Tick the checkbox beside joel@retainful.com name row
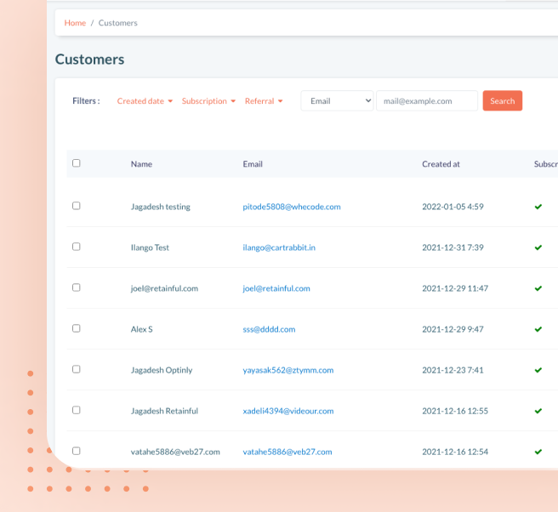Screen dimensions: 558x512 [x=77, y=287]
